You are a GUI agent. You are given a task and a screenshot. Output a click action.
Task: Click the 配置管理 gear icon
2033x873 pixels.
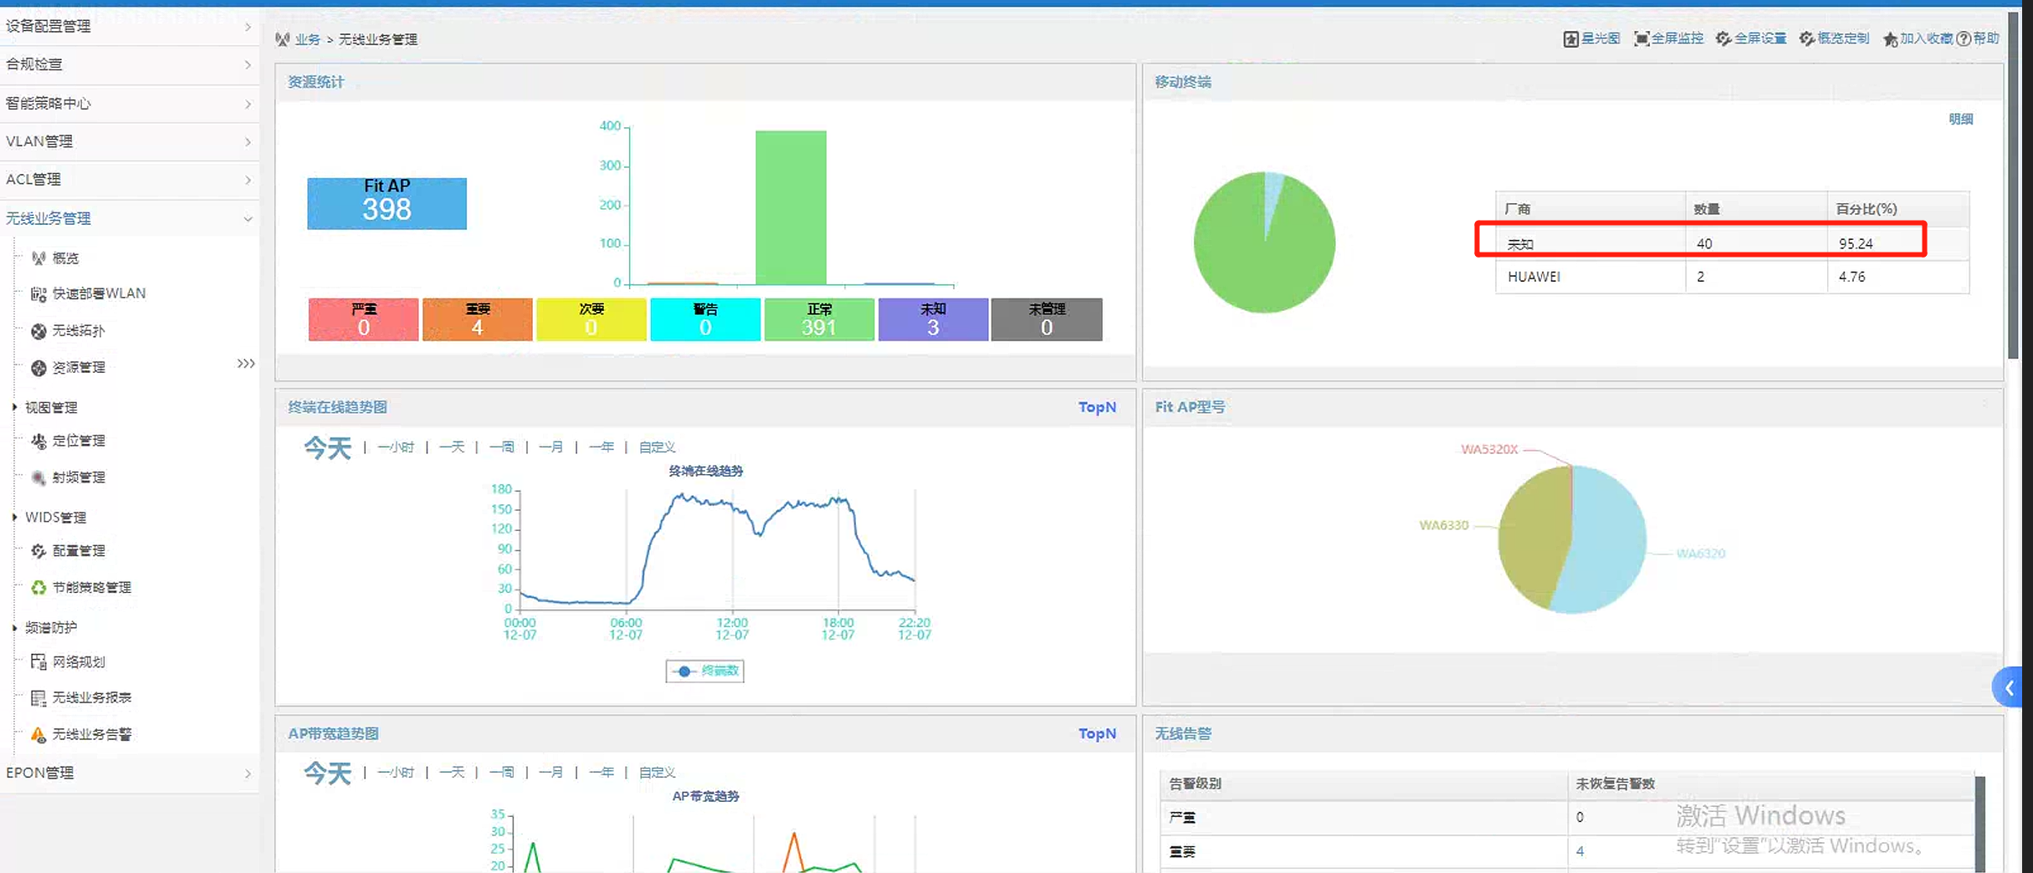click(38, 551)
